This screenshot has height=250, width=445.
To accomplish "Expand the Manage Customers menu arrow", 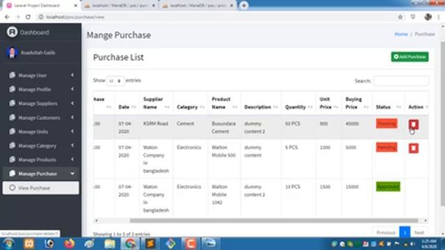I will click(72, 117).
